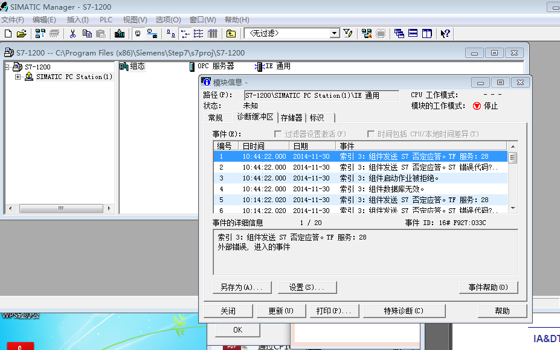Toggle 时间包括 CPU/本地时间差异 checkbox
Screen dimensions: 560x350
pos(371,134)
